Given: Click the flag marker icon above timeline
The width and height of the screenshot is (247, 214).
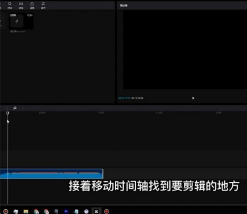Looking at the screenshot, I should click(x=15, y=108).
